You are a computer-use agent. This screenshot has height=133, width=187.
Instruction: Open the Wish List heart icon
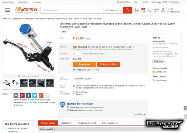tap(150, 10)
